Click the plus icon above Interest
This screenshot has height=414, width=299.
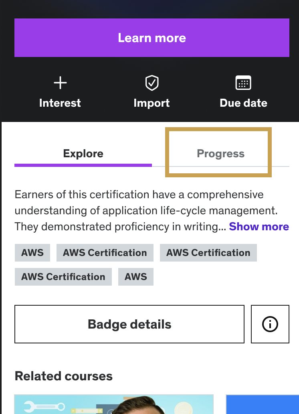(60, 83)
